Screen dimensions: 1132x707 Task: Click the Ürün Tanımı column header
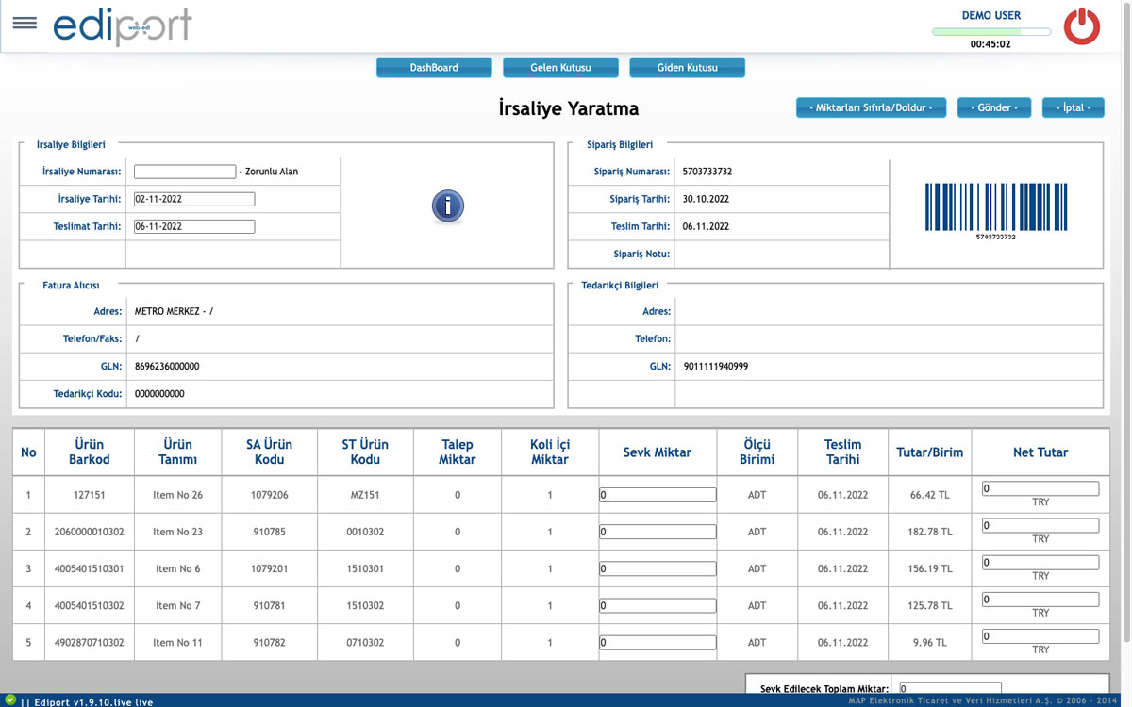(177, 452)
